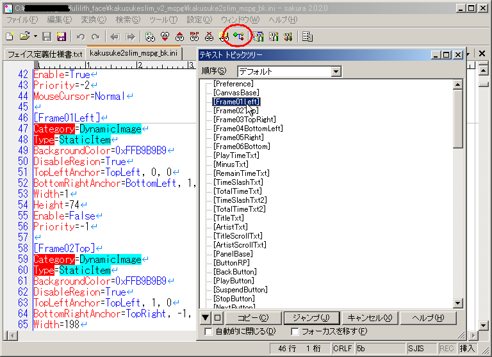
Task: Save the file with the floppy icon
Action: (x=47, y=36)
